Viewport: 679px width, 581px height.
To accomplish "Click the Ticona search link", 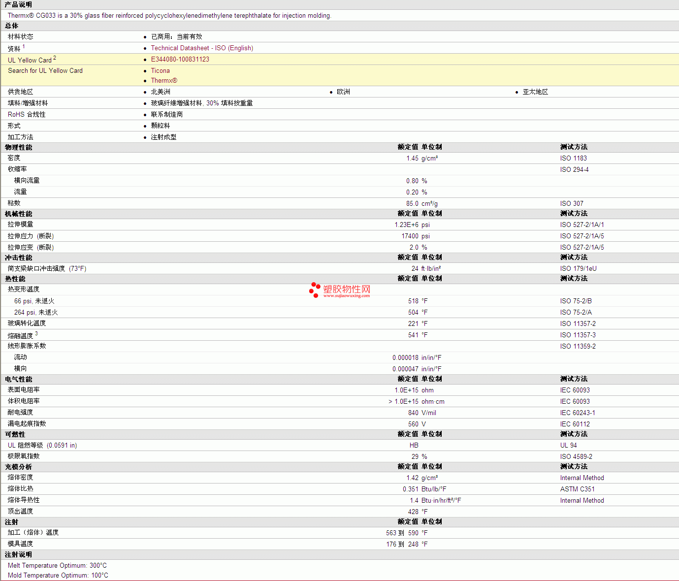I will 161,71.
